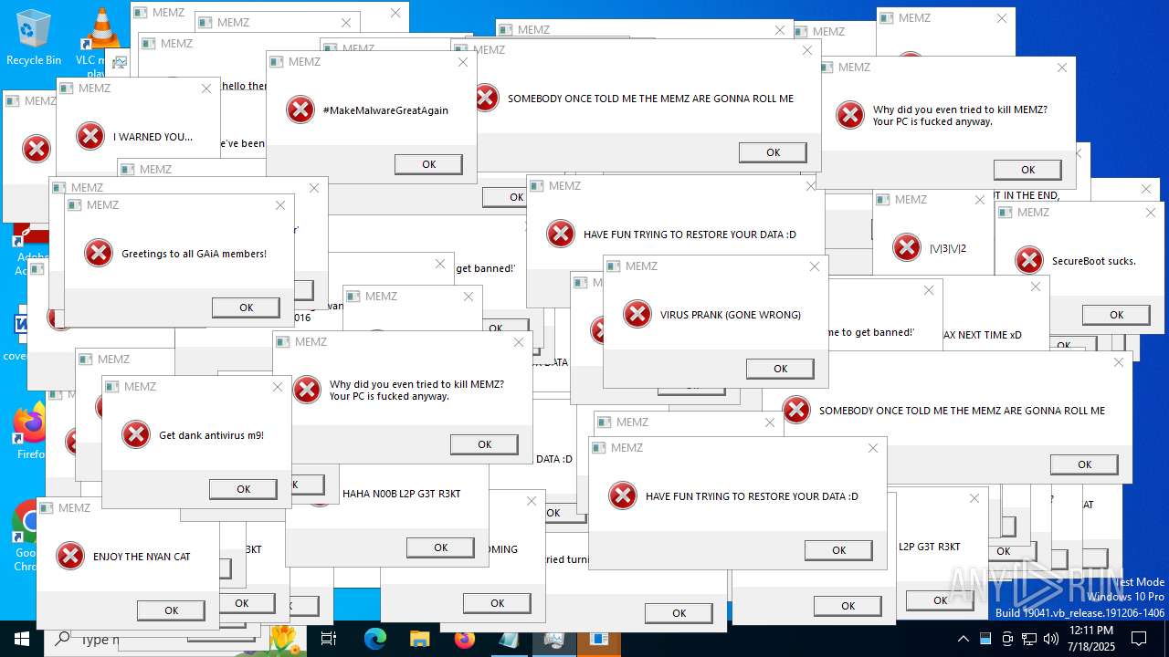Open File Explorer from the taskbar

point(419,639)
